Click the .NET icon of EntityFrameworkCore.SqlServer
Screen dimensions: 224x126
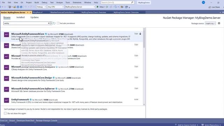click(6, 90)
